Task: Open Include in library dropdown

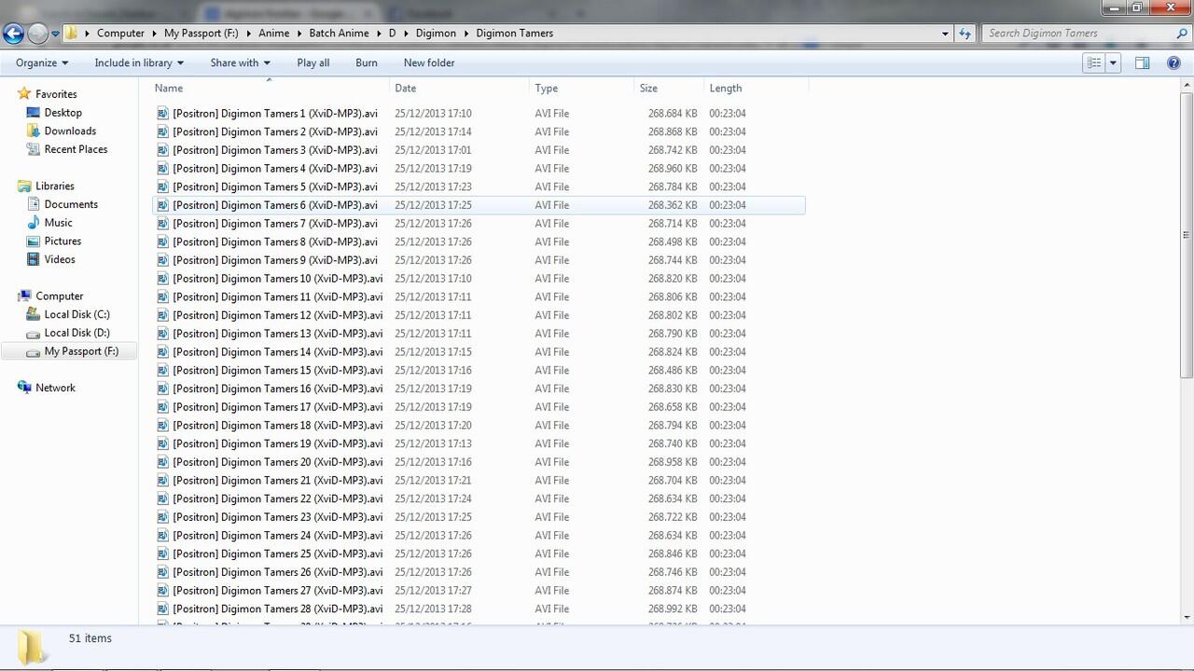Action: tap(139, 62)
